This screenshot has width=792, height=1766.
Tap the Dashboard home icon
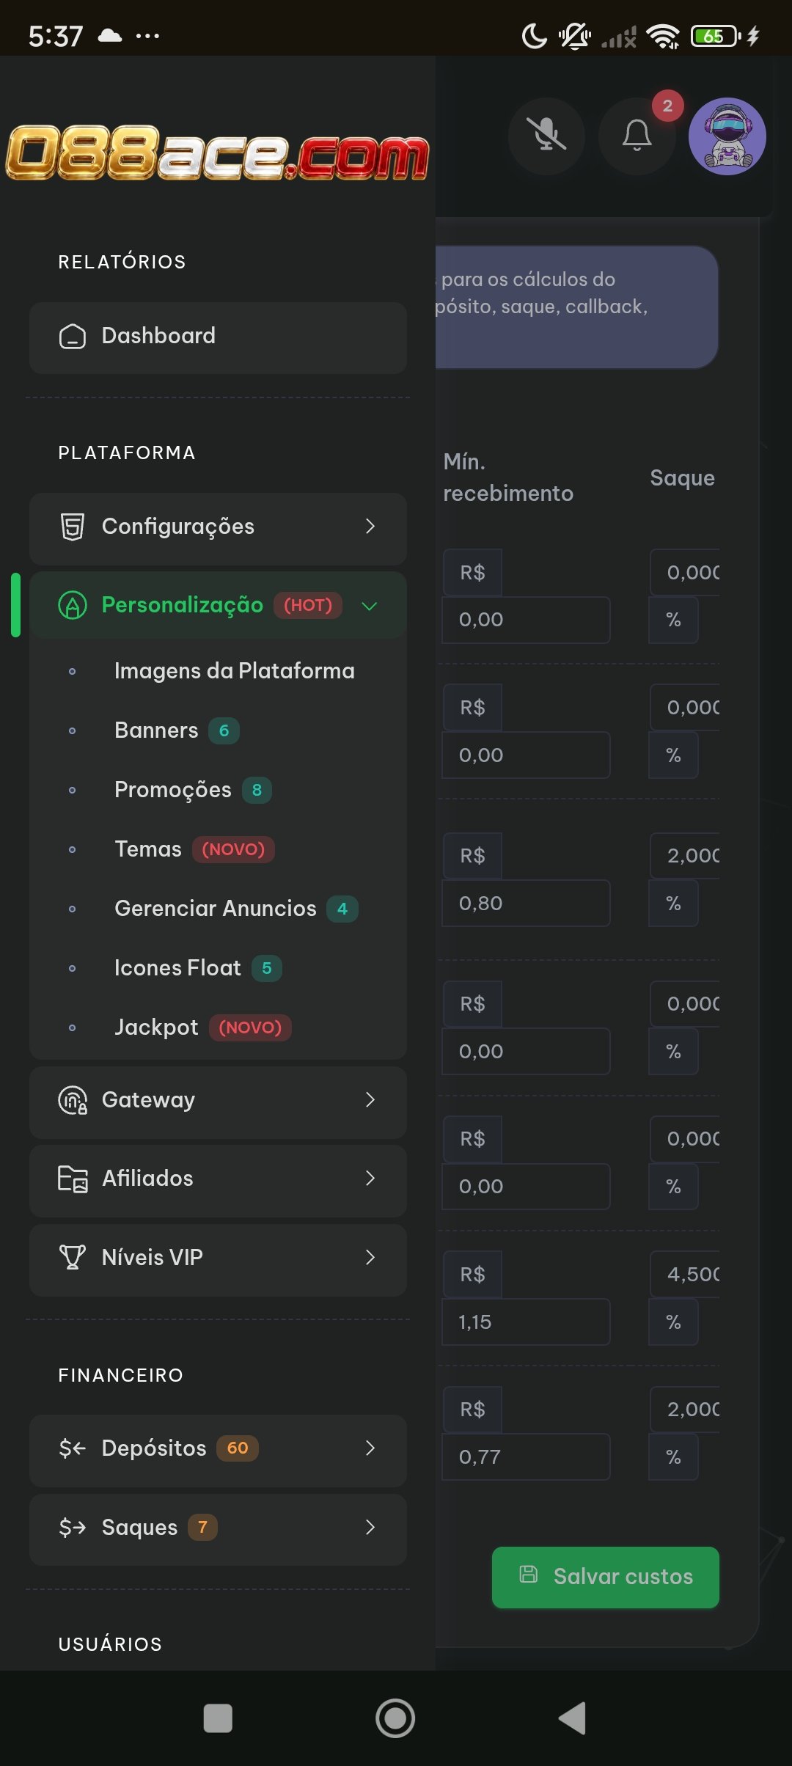72,337
